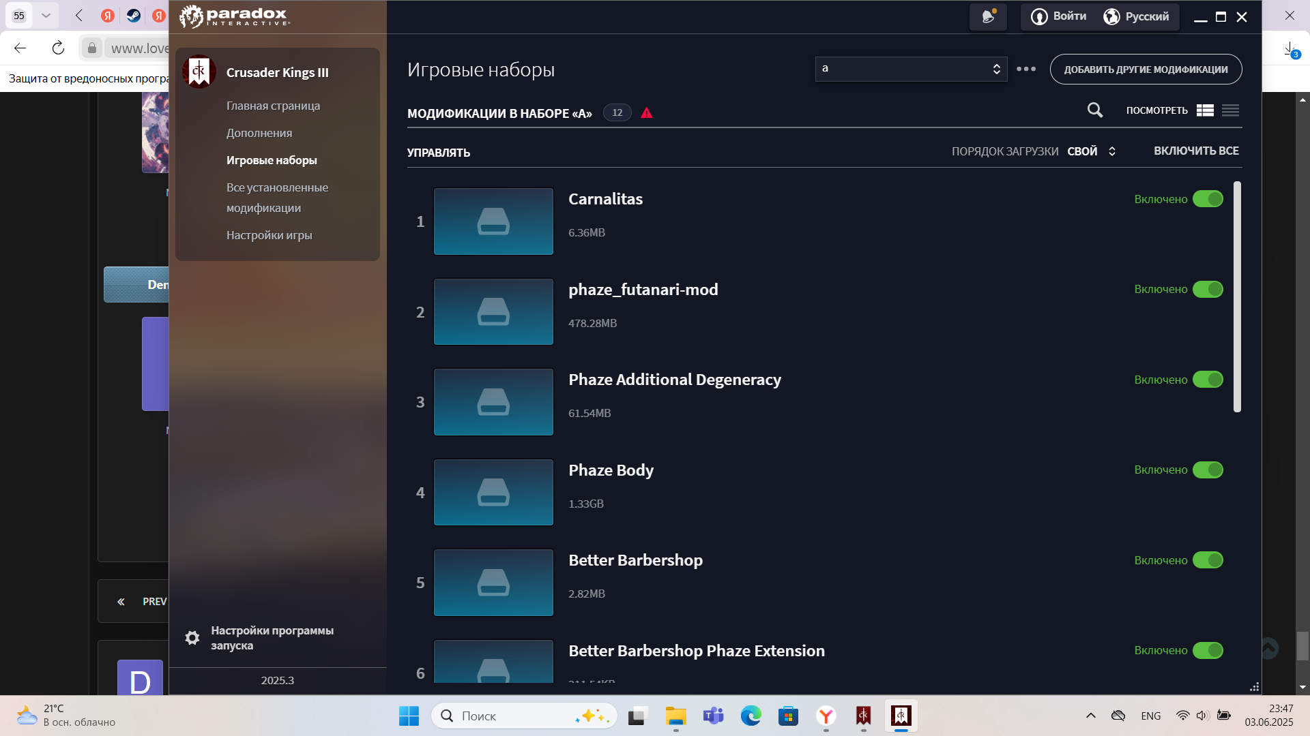The width and height of the screenshot is (1310, 736).
Task: Open launcher settings via the gear icon
Action: [x=192, y=638]
